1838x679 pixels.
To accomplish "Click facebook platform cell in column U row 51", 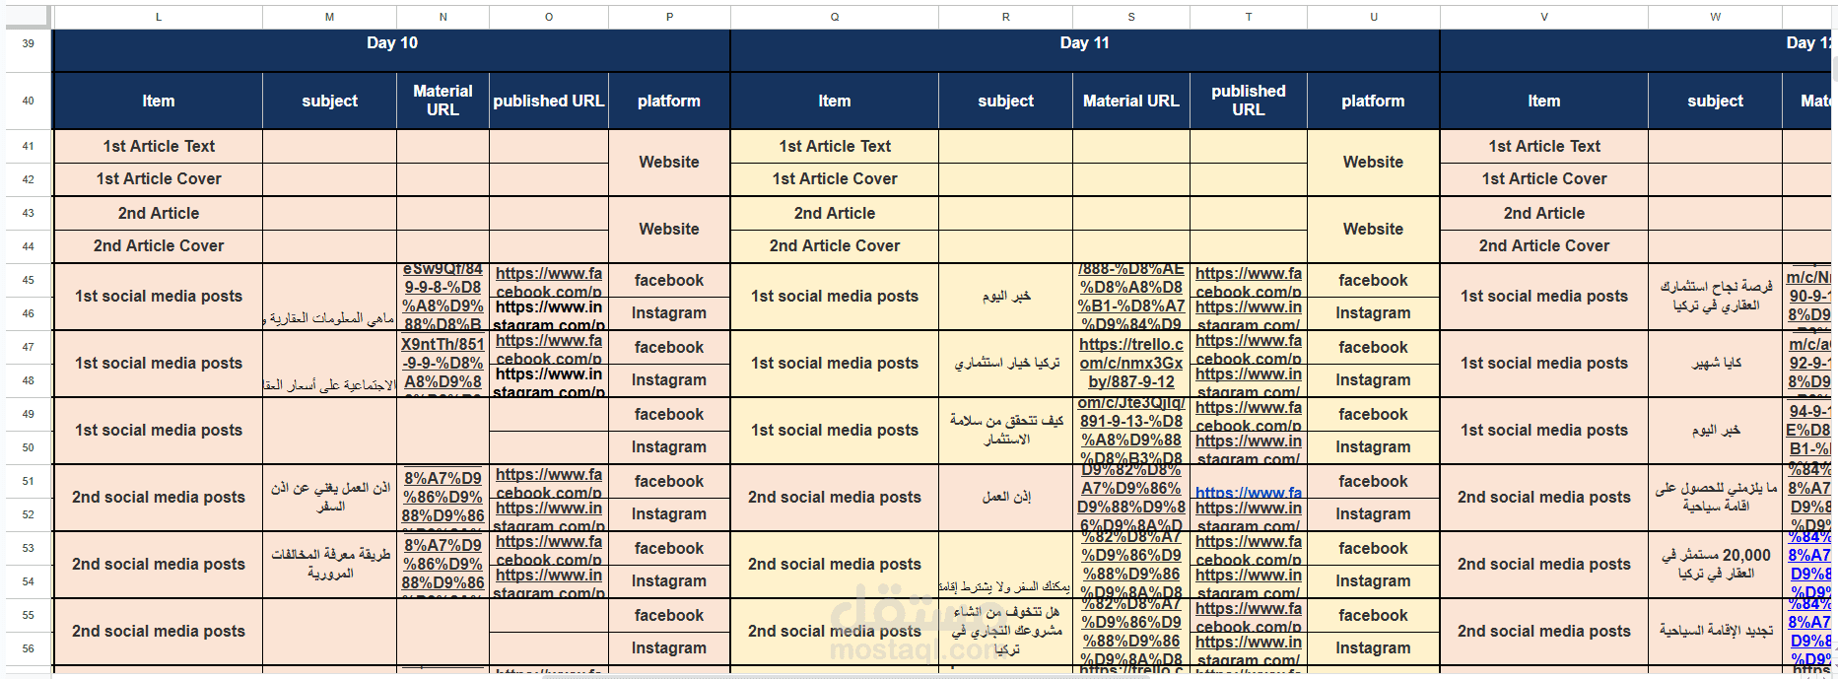I will (1374, 481).
